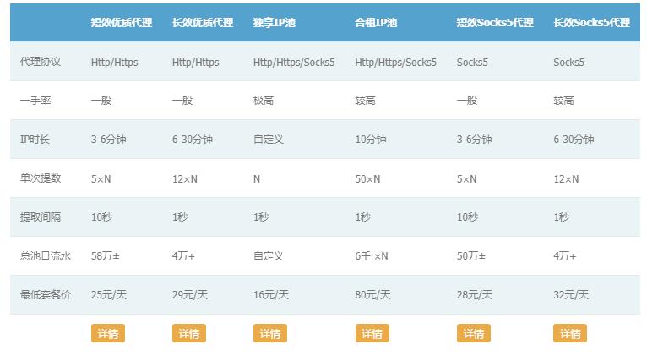Viewport: 647px width, 356px height.
Task: Open 详情 for 长效Socks5代理 plan
Action: tap(569, 333)
